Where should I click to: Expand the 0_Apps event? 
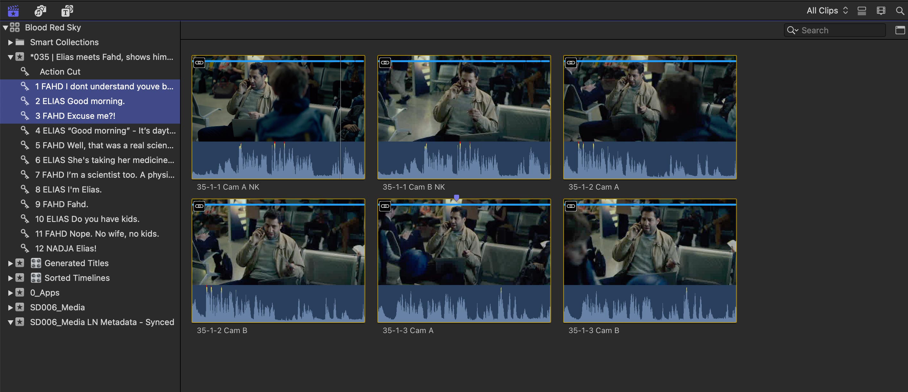(10, 293)
